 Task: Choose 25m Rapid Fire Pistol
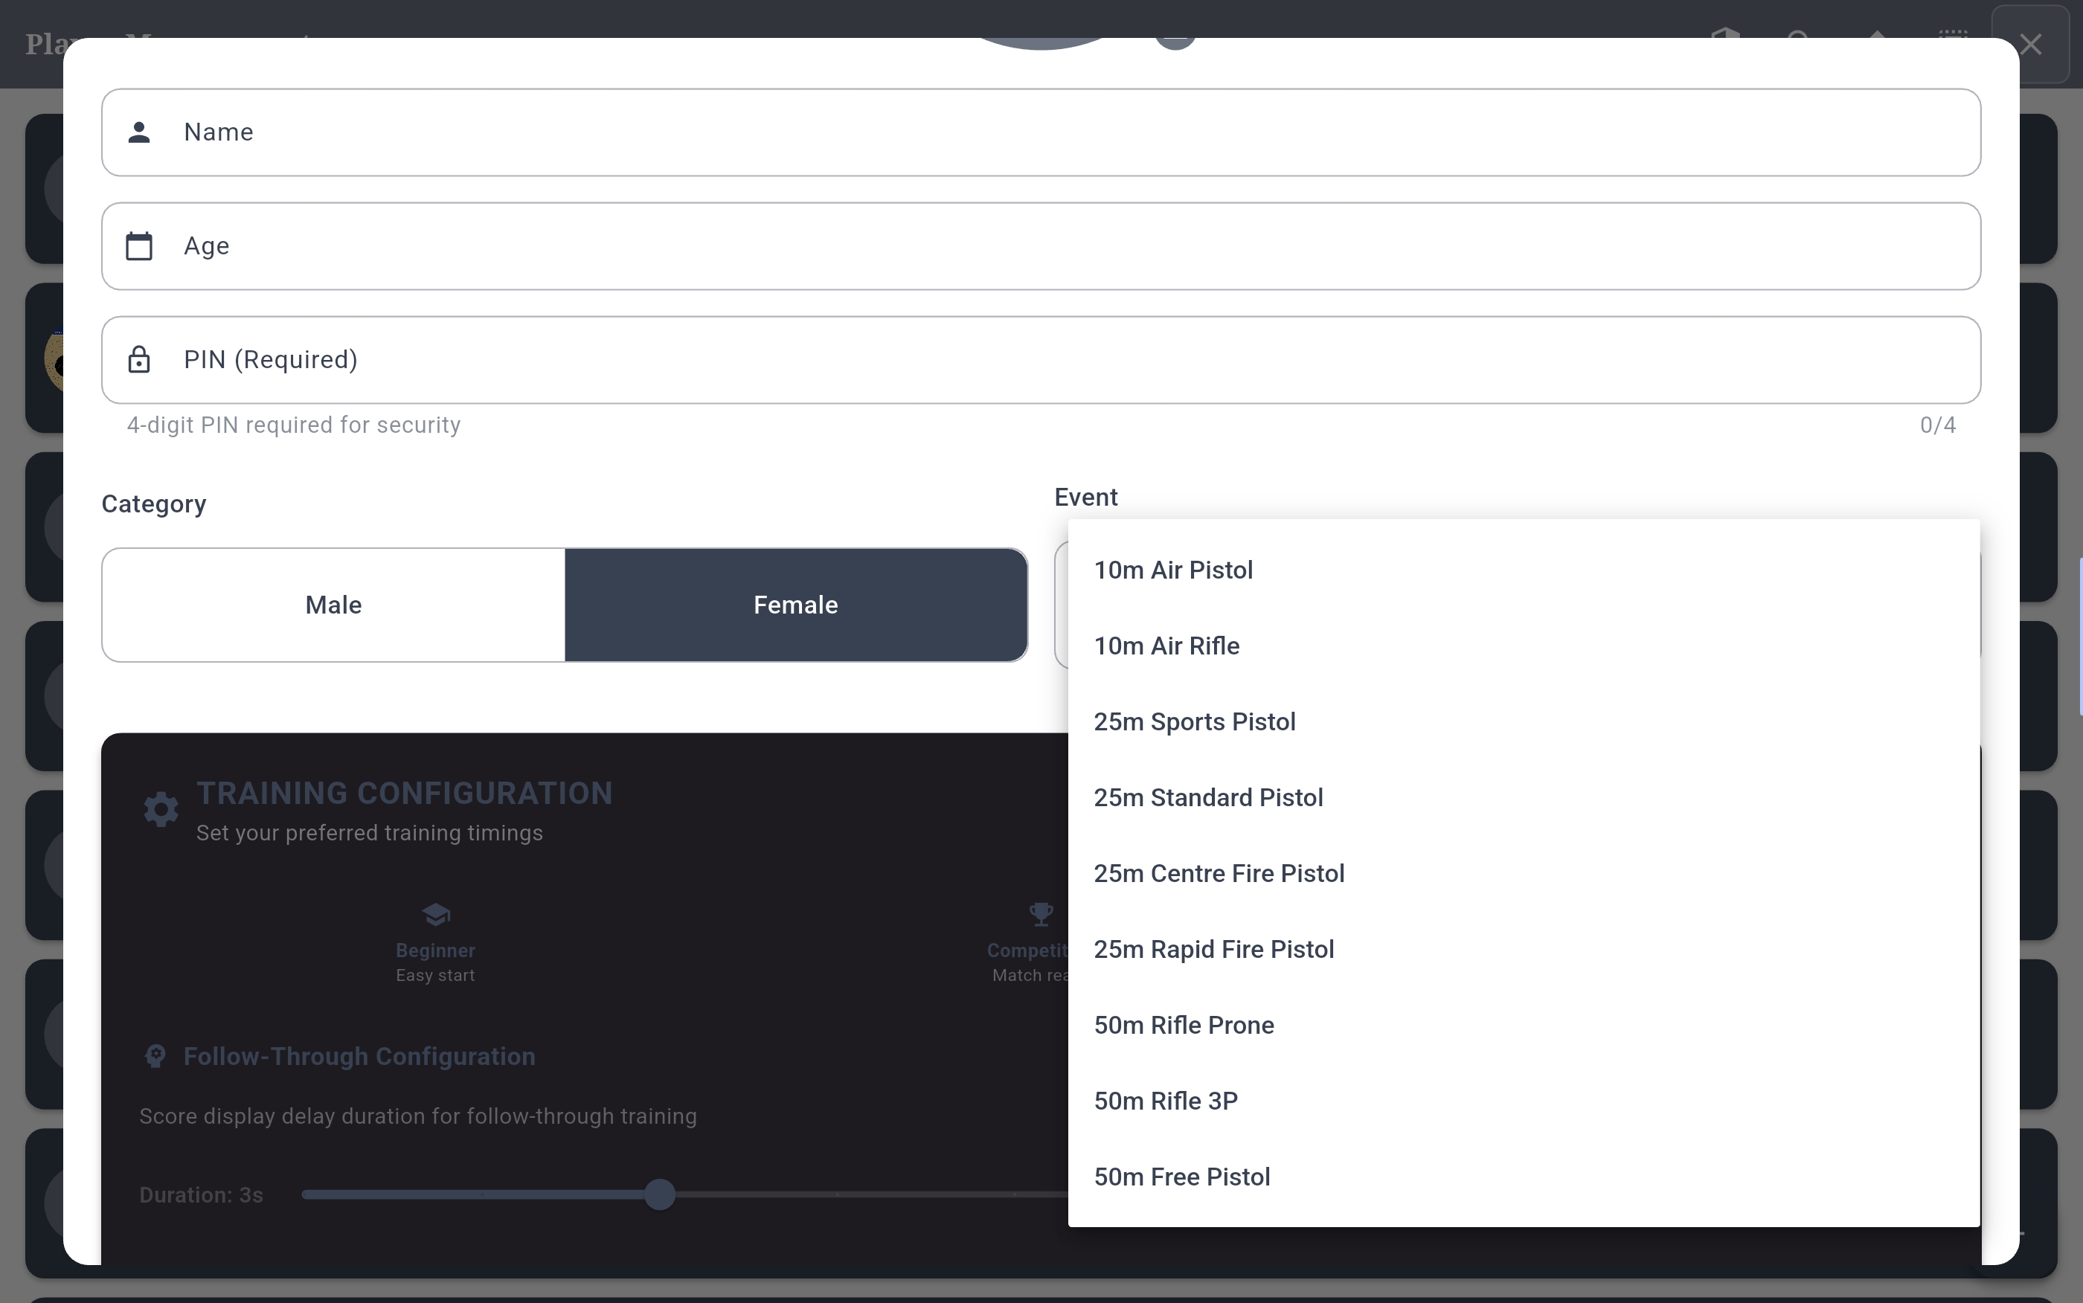(1213, 950)
